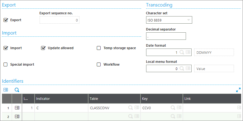The height and width of the screenshot is (121, 243).
Task: Open actions icon in row 2 Key cell
Action: coord(179,116)
